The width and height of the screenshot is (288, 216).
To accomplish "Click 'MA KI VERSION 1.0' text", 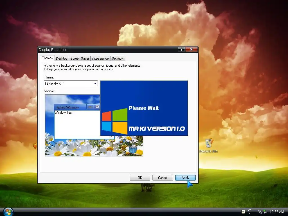I will pyautogui.click(x=157, y=129).
